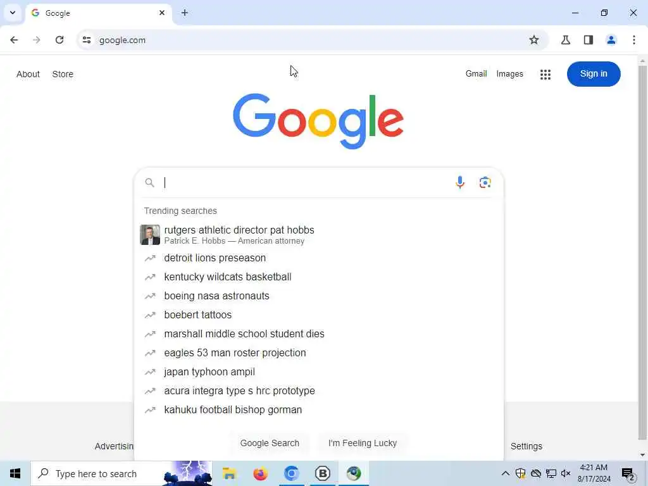Open the Chrome profile avatar

[x=611, y=40]
